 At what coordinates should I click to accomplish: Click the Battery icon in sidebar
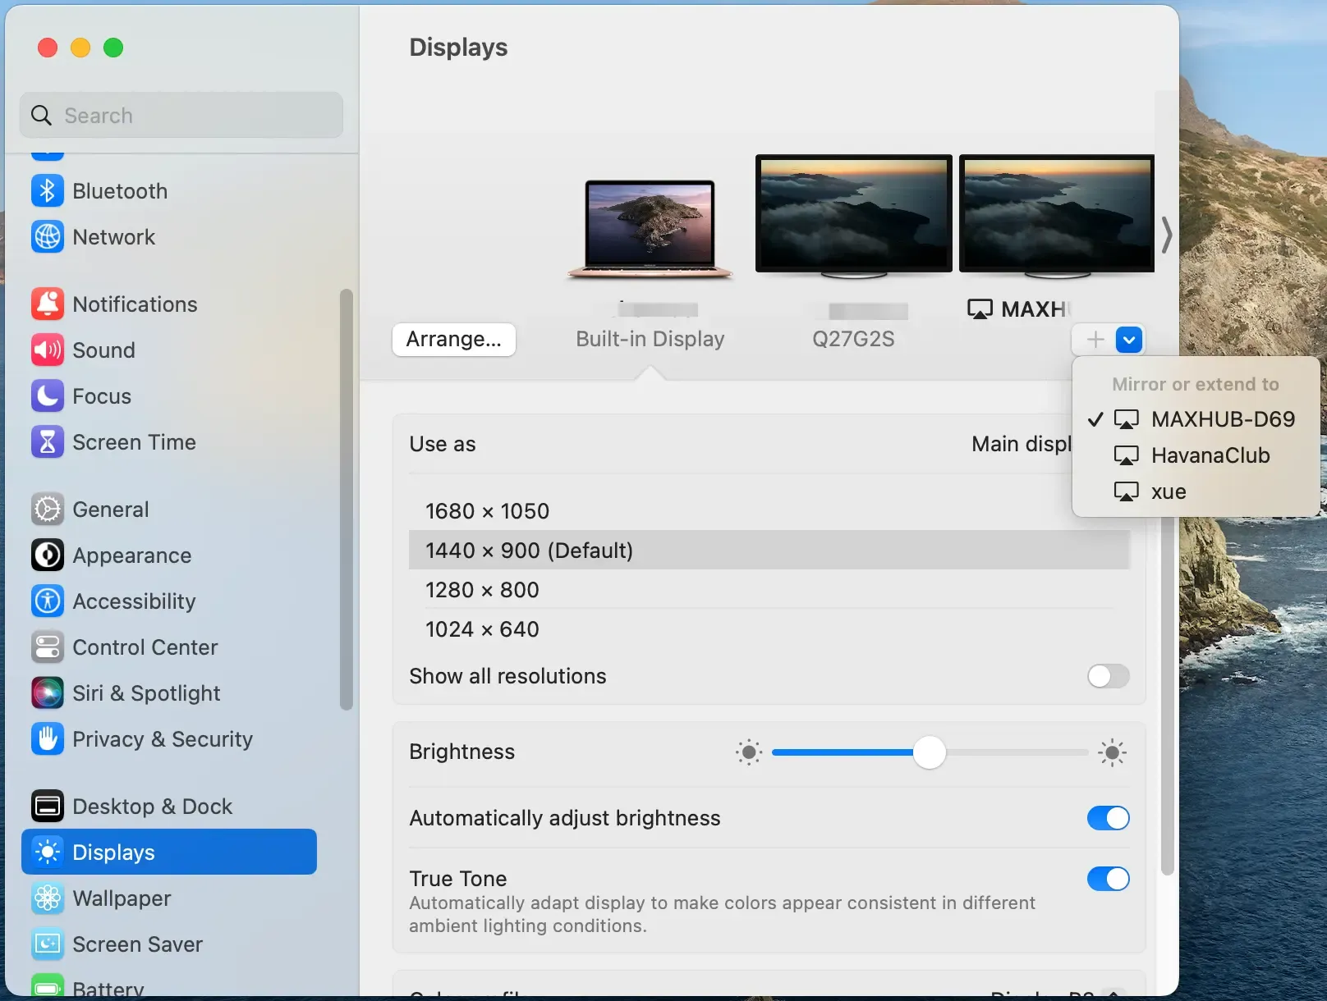(x=48, y=985)
